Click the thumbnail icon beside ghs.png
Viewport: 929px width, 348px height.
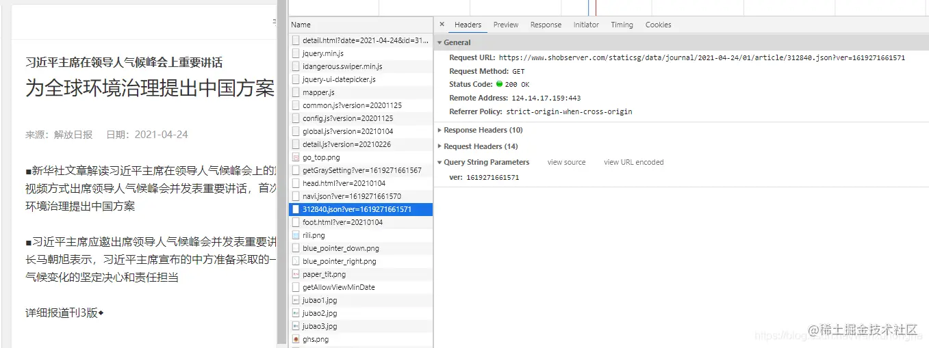[296, 339]
